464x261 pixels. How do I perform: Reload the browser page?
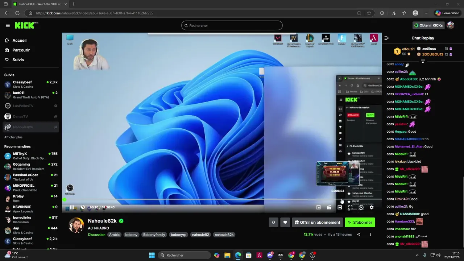17,13
